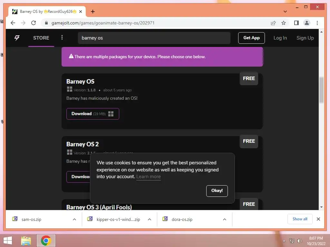
Task: Follow the cookie Learn more link
Action: click(148, 177)
